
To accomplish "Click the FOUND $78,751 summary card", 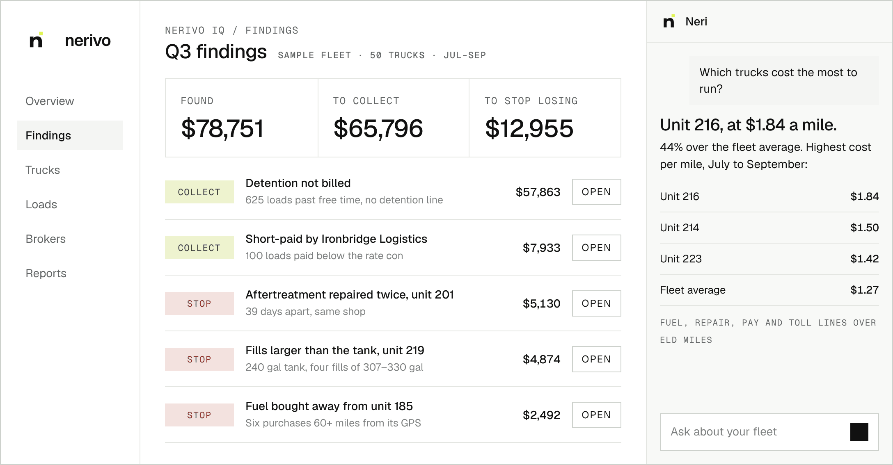I will point(242,118).
